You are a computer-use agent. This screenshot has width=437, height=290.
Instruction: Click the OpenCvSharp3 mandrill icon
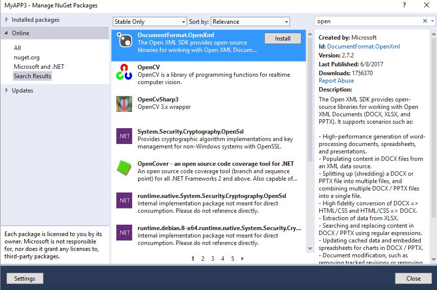tap(124, 104)
